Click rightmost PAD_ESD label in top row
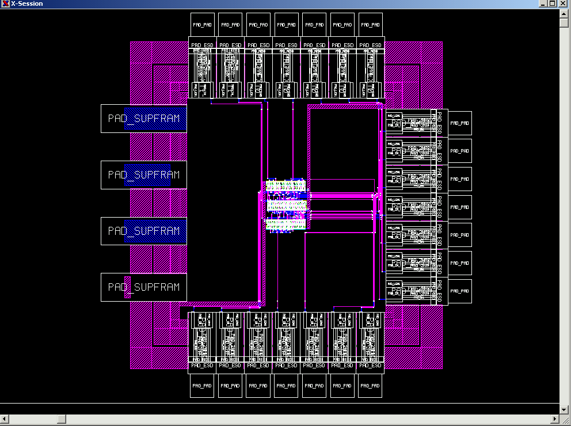Screen dimensions: 571x426 (x=370, y=45)
